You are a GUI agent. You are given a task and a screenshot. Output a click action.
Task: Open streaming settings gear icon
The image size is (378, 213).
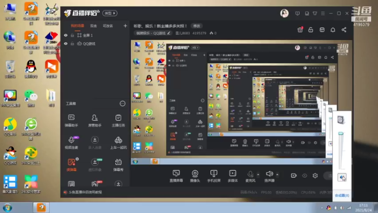click(x=315, y=176)
